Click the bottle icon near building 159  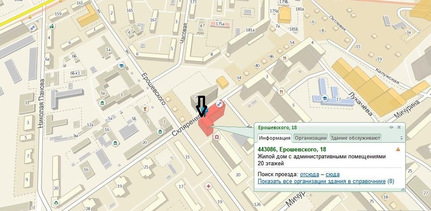click(x=51, y=26)
